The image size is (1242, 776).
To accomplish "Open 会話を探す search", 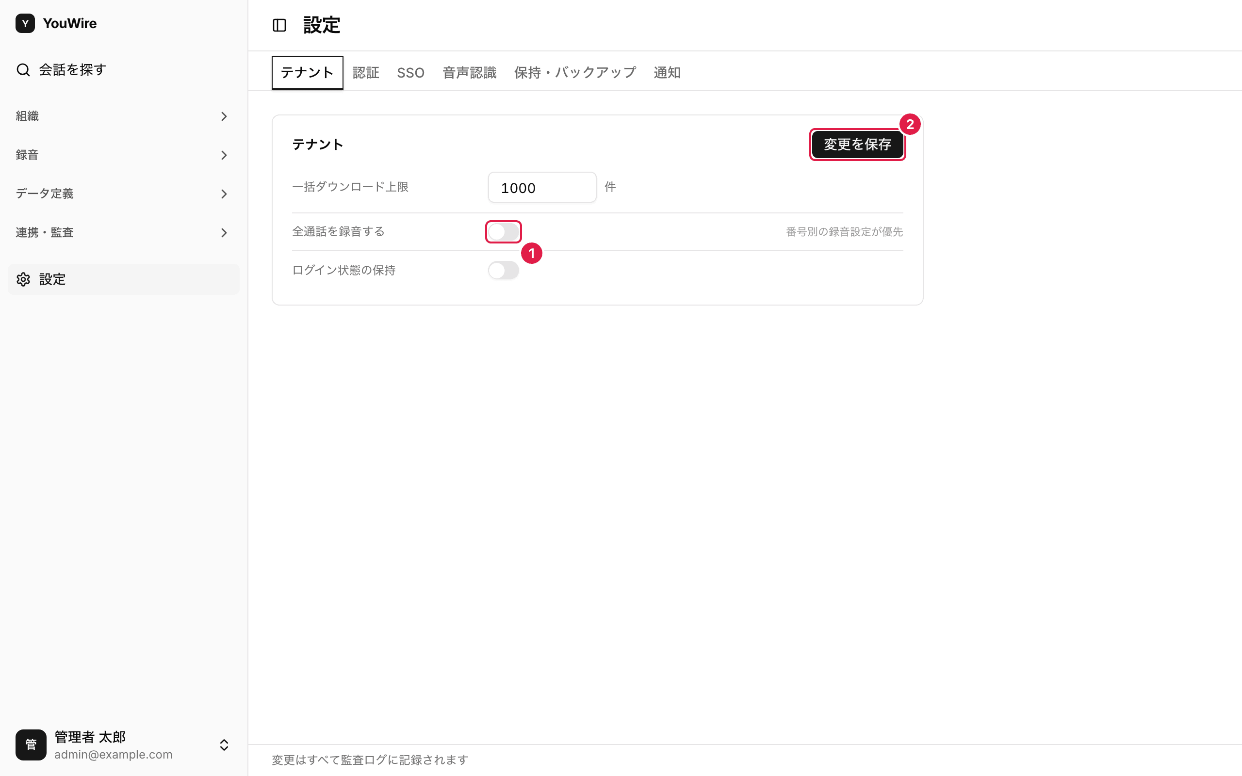I will click(x=124, y=70).
